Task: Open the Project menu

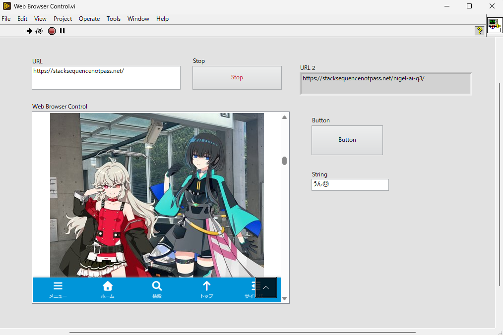Action: [x=63, y=19]
